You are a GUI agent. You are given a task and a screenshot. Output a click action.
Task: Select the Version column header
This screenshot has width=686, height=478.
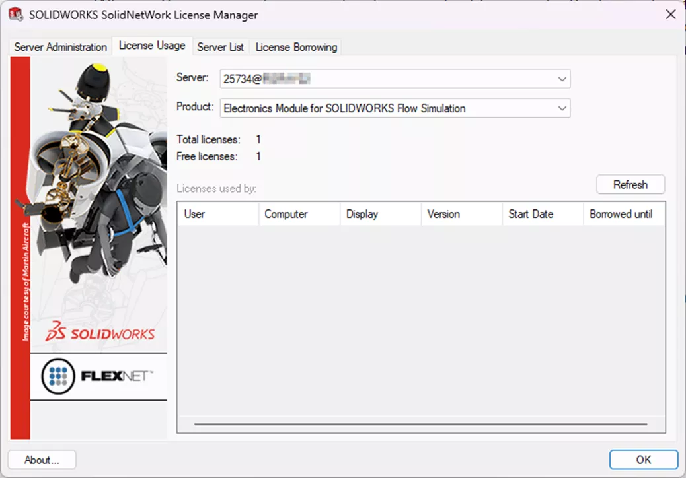[x=461, y=214]
